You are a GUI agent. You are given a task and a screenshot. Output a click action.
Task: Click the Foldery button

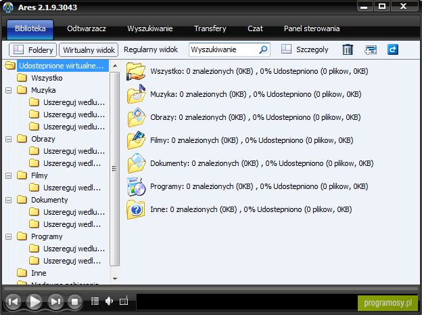pos(32,50)
